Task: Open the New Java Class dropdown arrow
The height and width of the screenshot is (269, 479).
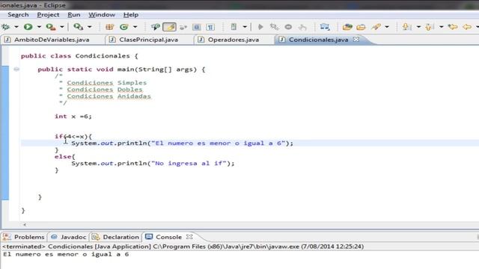Action: 135,27
